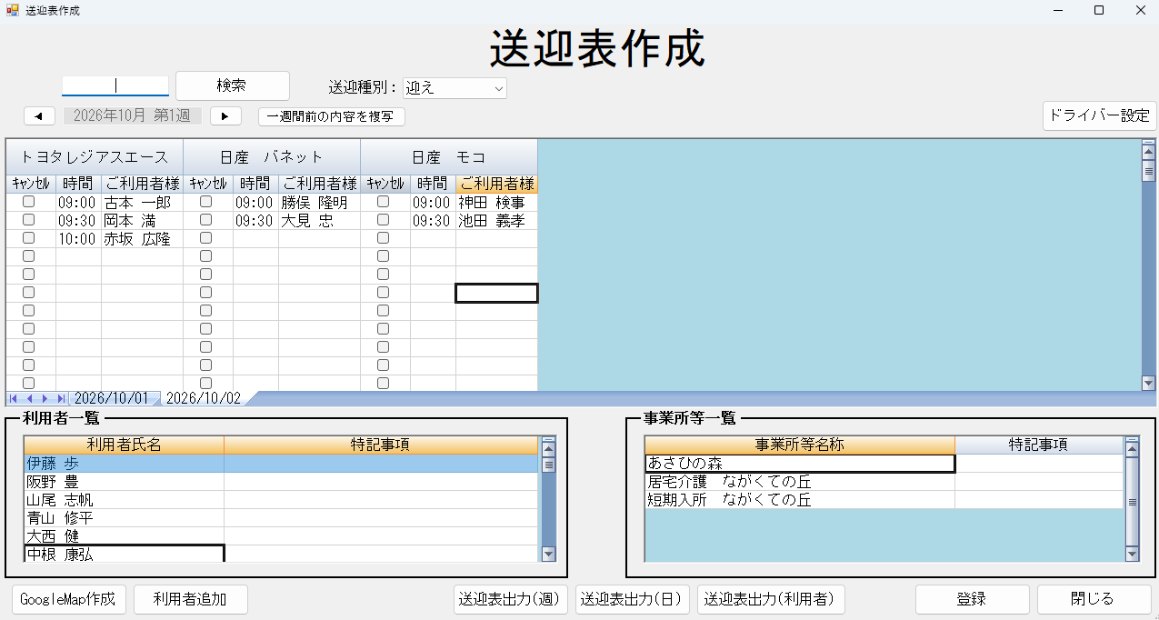Click 利用者氏名 column header
The image size is (1159, 620).
click(124, 445)
